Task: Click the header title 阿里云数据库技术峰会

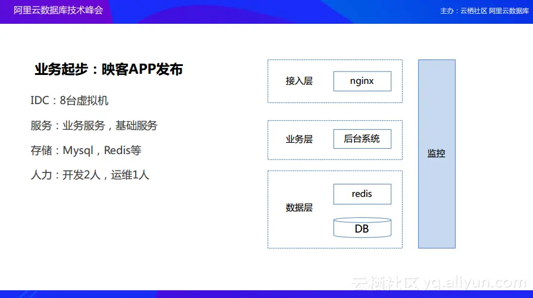Action: click(58, 10)
